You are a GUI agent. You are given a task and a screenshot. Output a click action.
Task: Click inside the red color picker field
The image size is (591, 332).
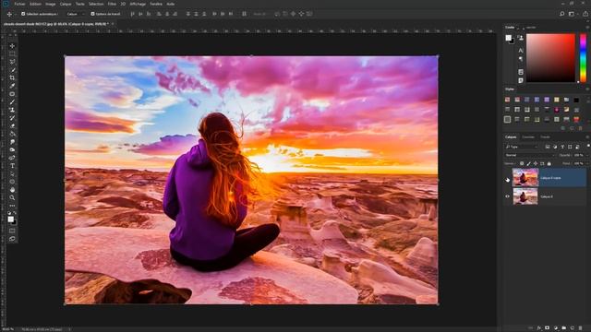click(x=550, y=58)
